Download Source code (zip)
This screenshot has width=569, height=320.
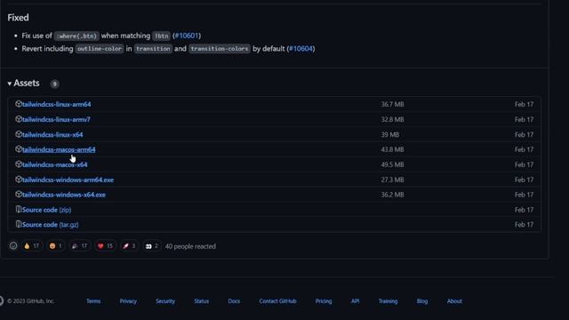(46, 210)
